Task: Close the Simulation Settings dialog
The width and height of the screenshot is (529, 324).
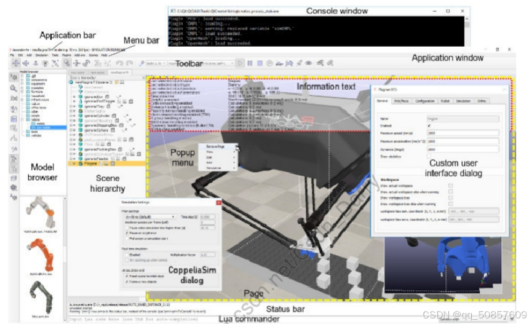Action: click(218, 203)
